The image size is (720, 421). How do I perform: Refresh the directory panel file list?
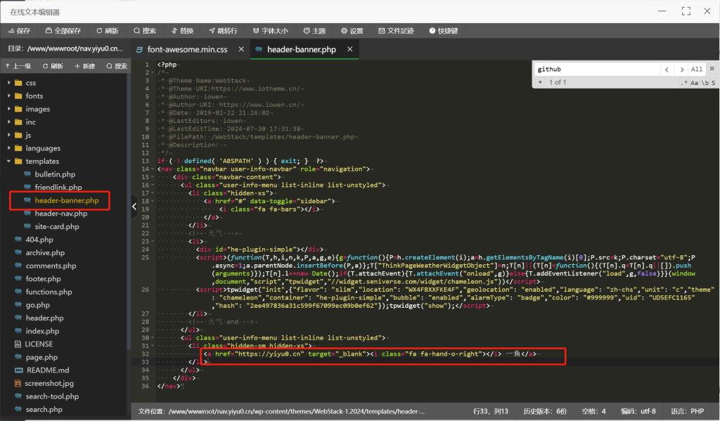point(53,66)
